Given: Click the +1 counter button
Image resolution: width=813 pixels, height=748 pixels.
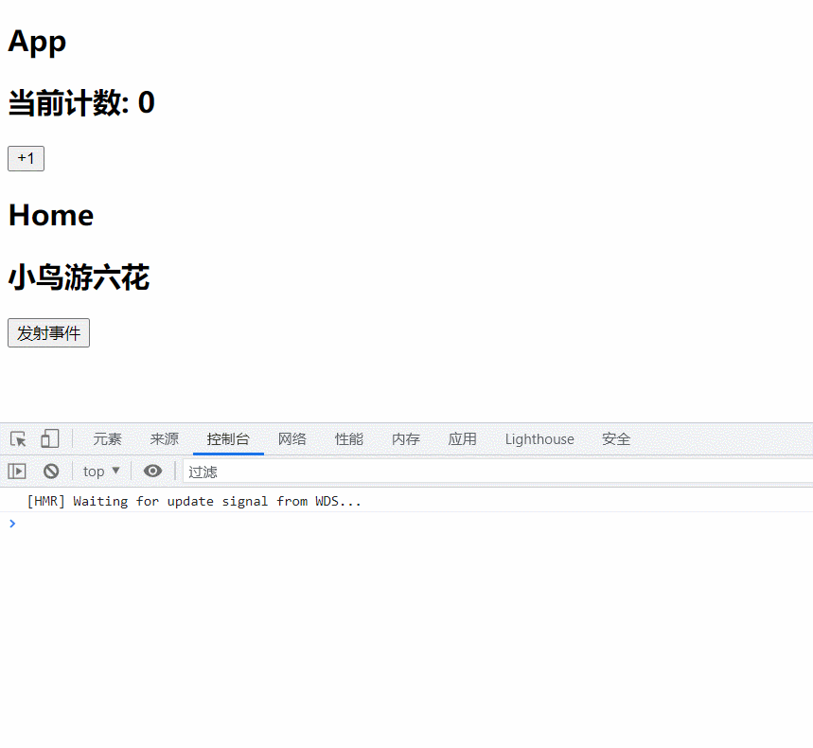Looking at the screenshot, I should [x=26, y=159].
